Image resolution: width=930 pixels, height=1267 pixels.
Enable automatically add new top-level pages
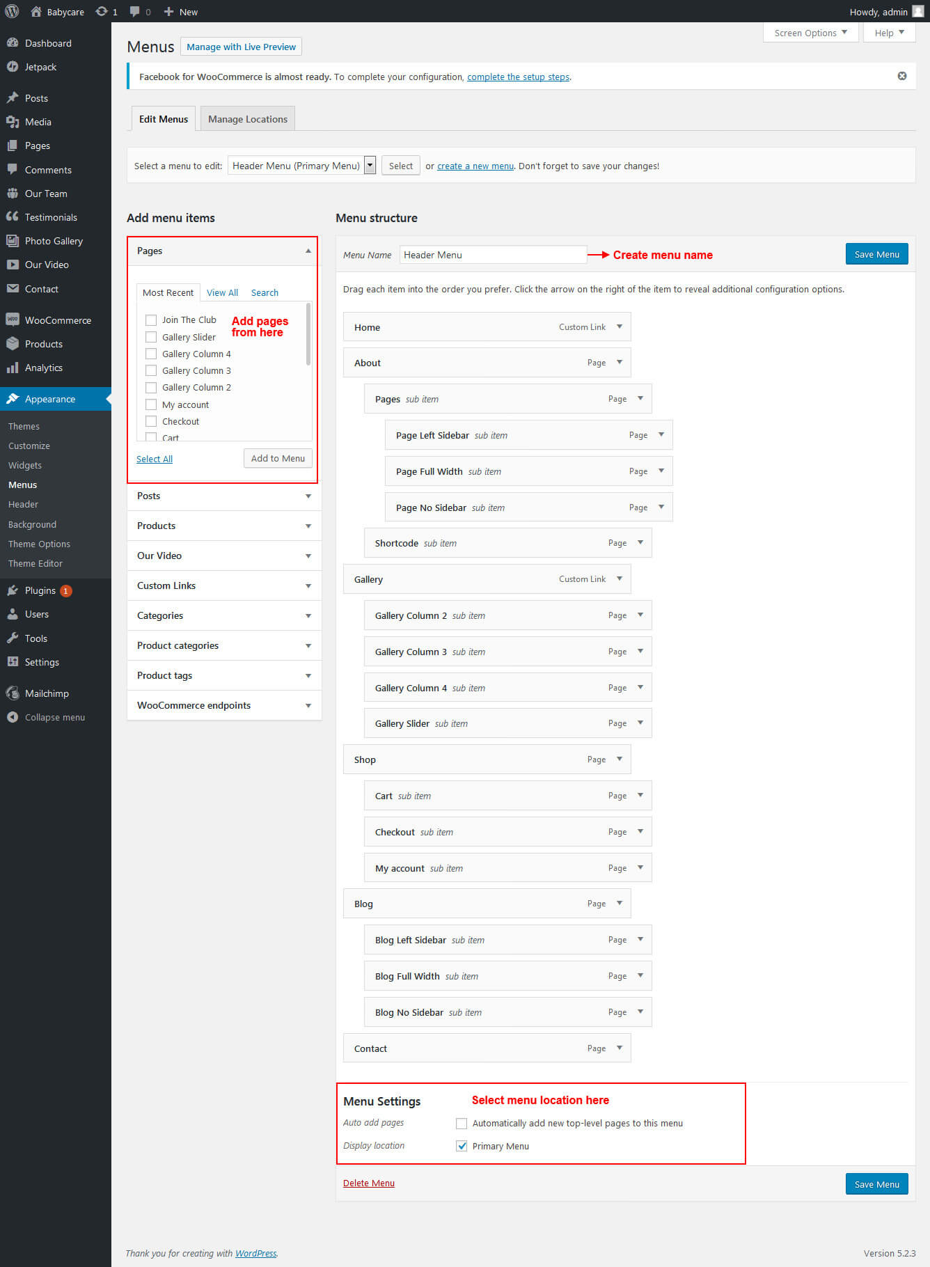point(462,1123)
